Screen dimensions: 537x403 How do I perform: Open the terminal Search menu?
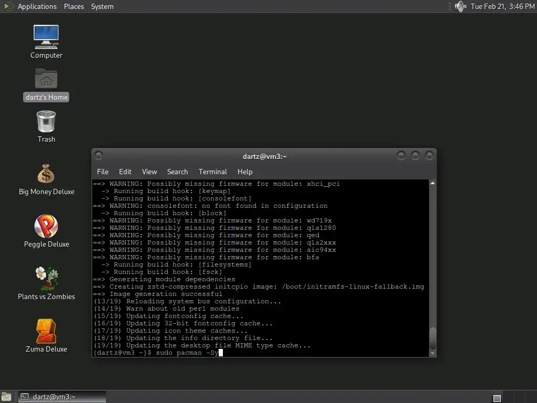[177, 172]
